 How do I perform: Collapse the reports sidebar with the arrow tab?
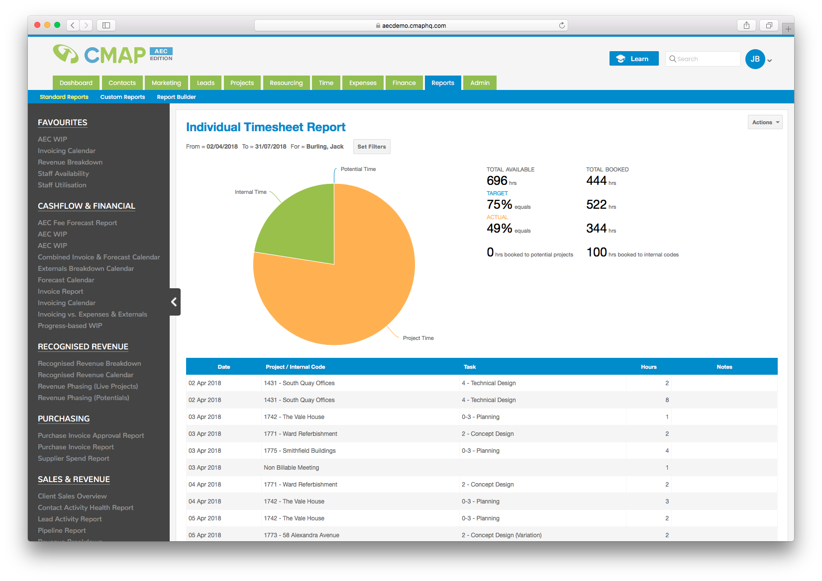(x=174, y=302)
